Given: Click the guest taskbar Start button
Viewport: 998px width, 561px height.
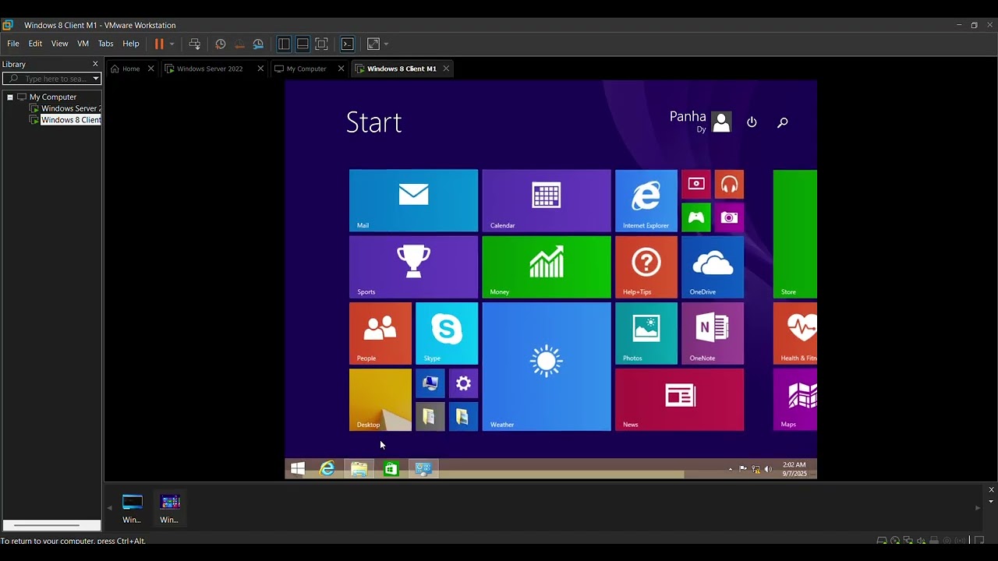Looking at the screenshot, I should pyautogui.click(x=297, y=468).
